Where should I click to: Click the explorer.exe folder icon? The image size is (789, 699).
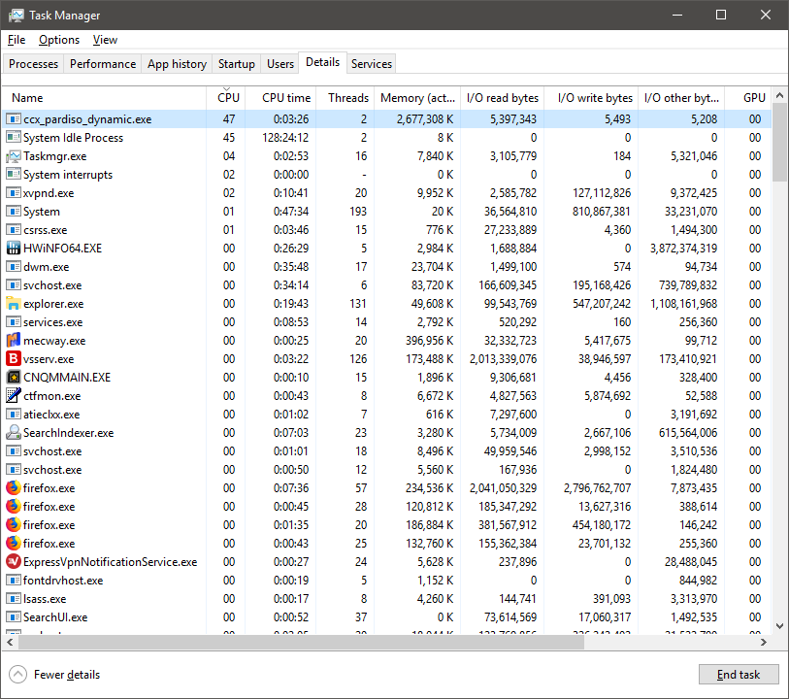14,304
